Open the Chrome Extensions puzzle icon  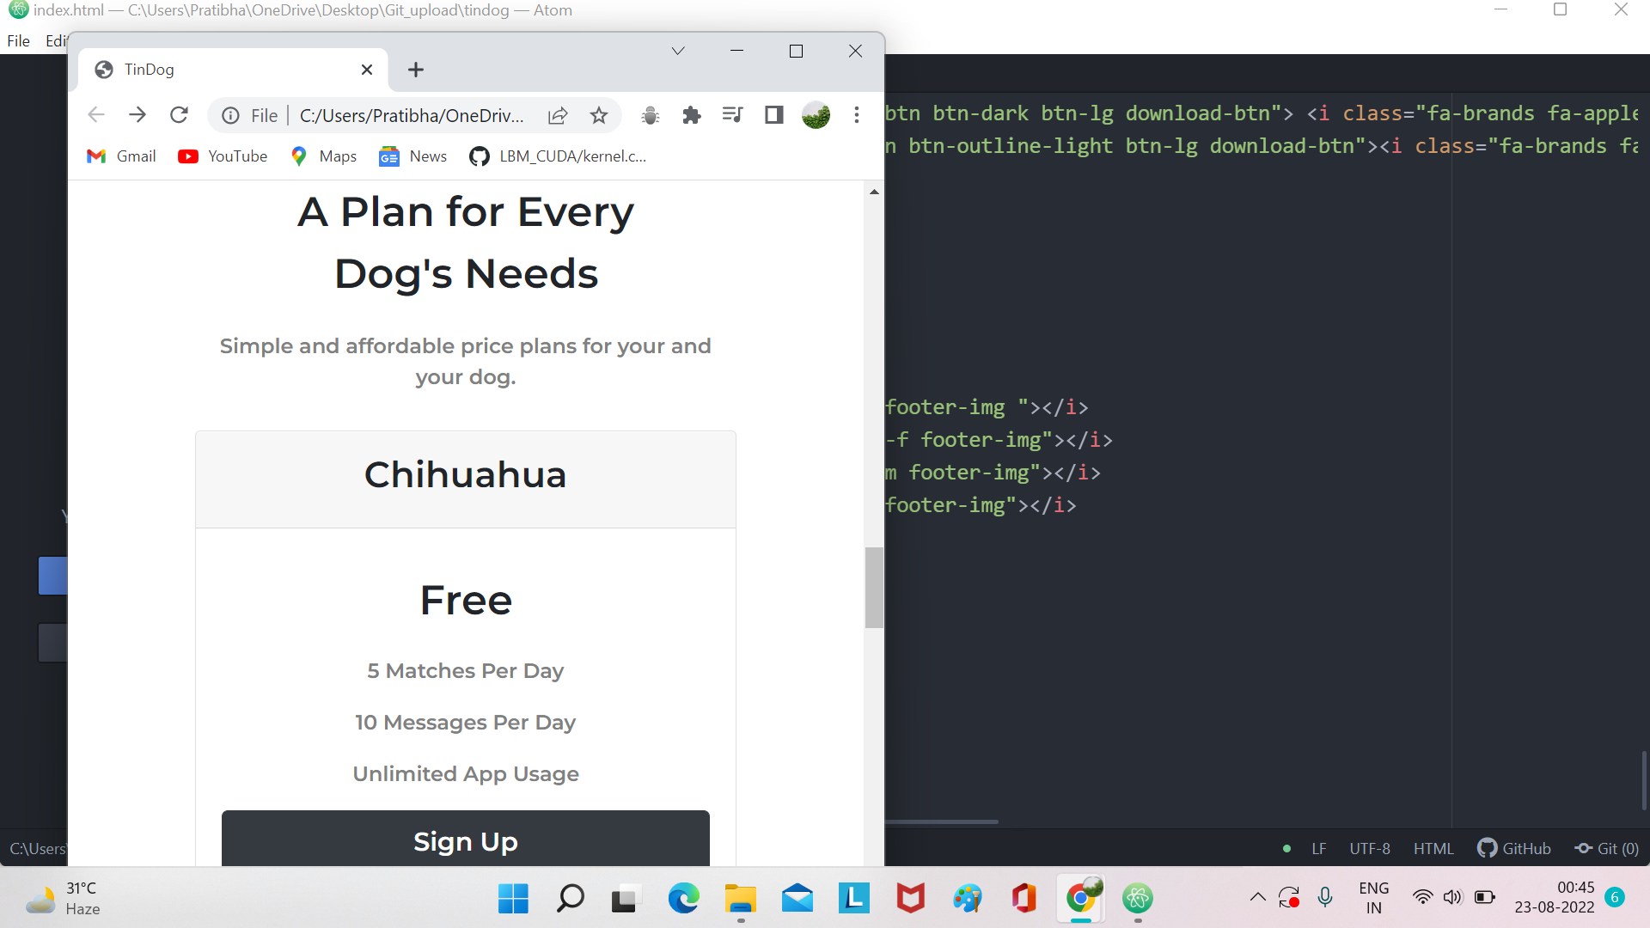691,114
